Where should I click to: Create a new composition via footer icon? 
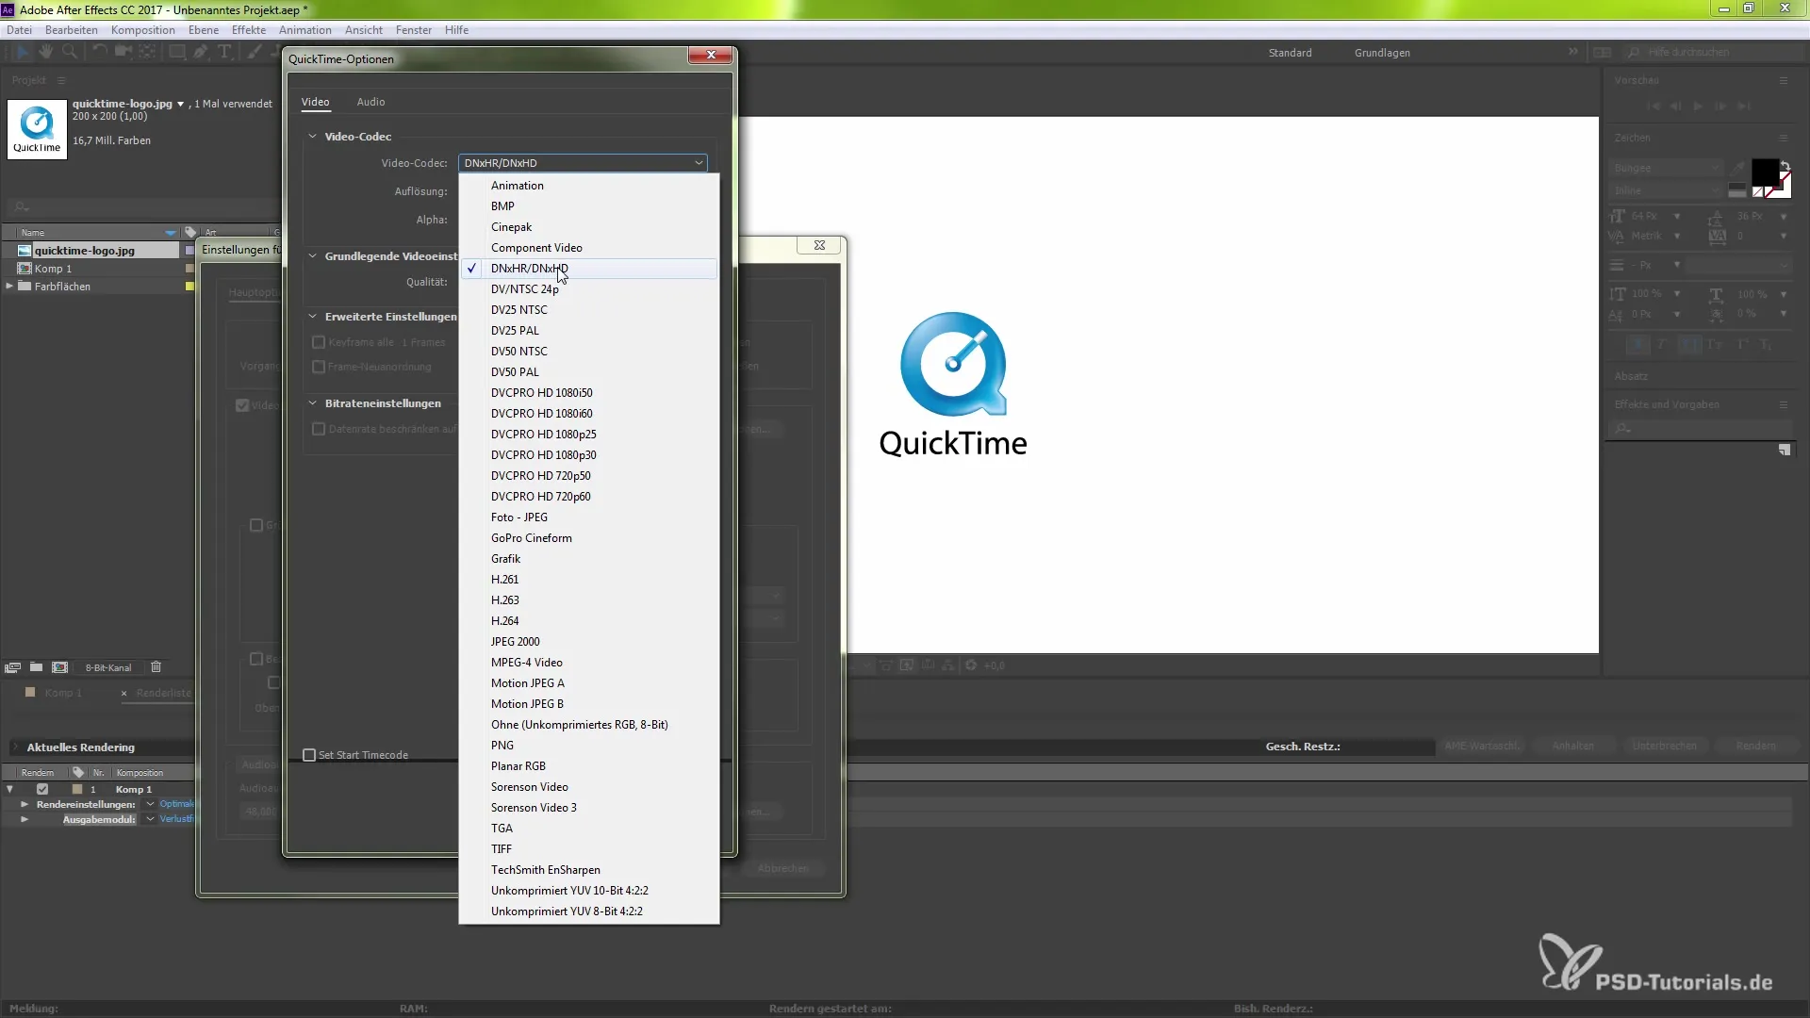60,667
